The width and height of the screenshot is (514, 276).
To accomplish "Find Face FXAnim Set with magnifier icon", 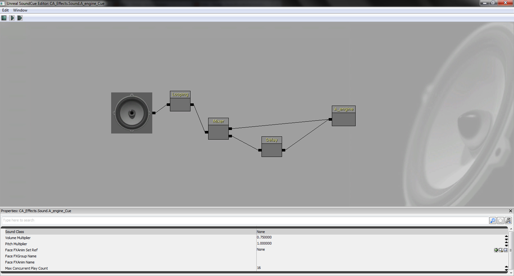I will pyautogui.click(x=501, y=250).
